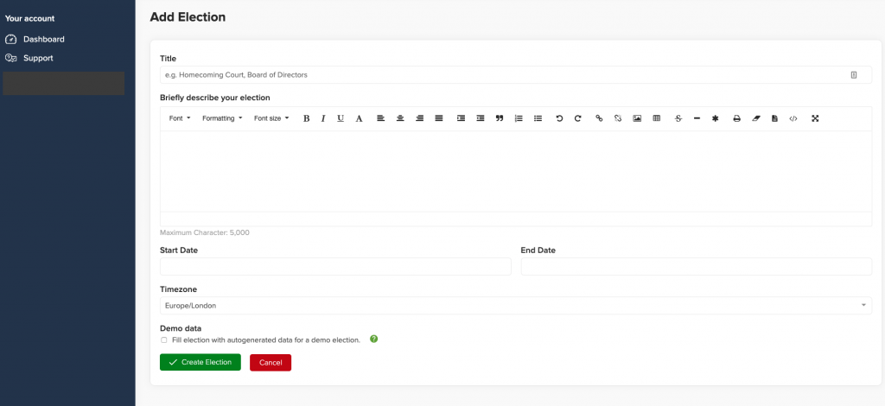Click the document template icon
The height and width of the screenshot is (406, 885).
pyautogui.click(x=775, y=118)
